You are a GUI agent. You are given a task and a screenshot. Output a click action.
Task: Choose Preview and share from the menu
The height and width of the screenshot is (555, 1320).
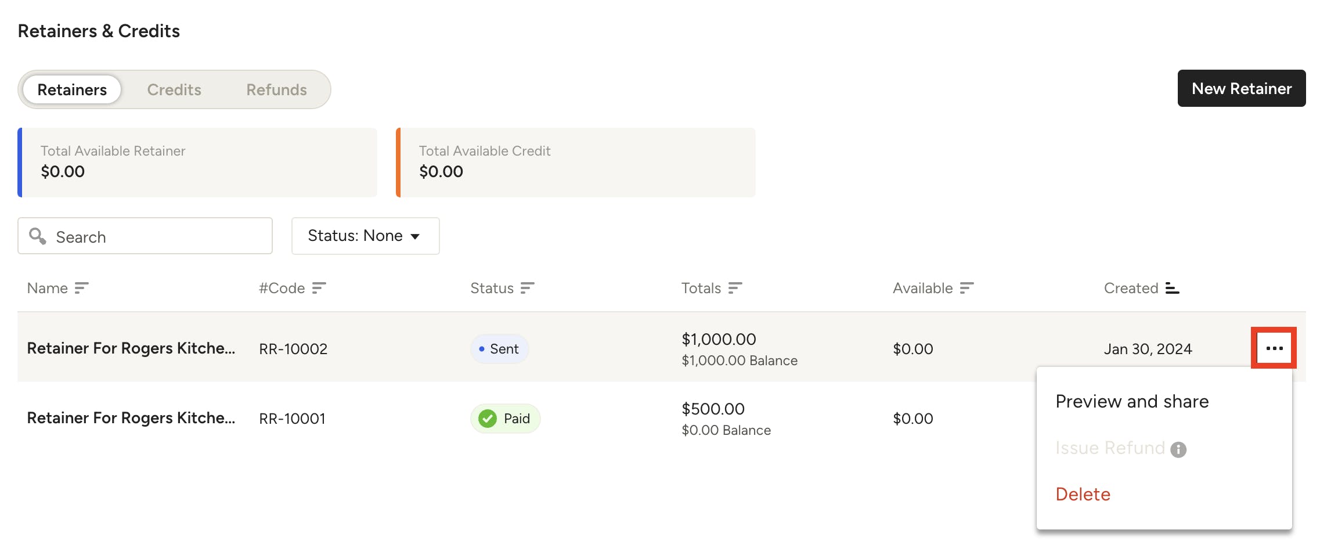point(1132,401)
